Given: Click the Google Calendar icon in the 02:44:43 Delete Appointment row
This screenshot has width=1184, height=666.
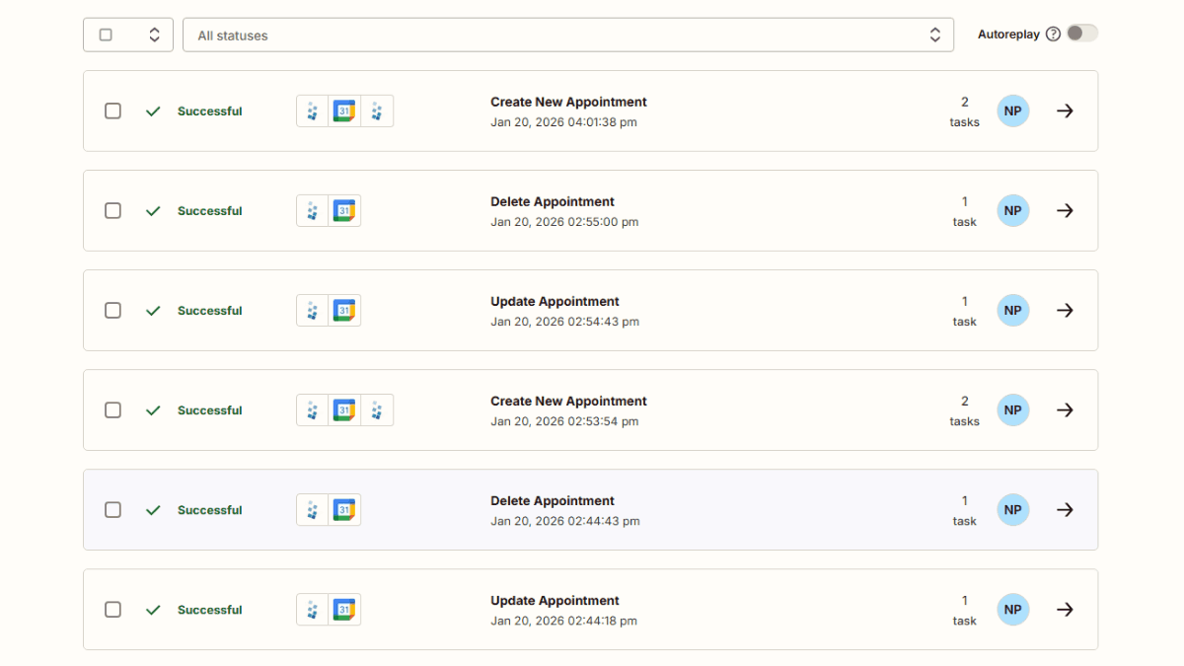Looking at the screenshot, I should [344, 509].
